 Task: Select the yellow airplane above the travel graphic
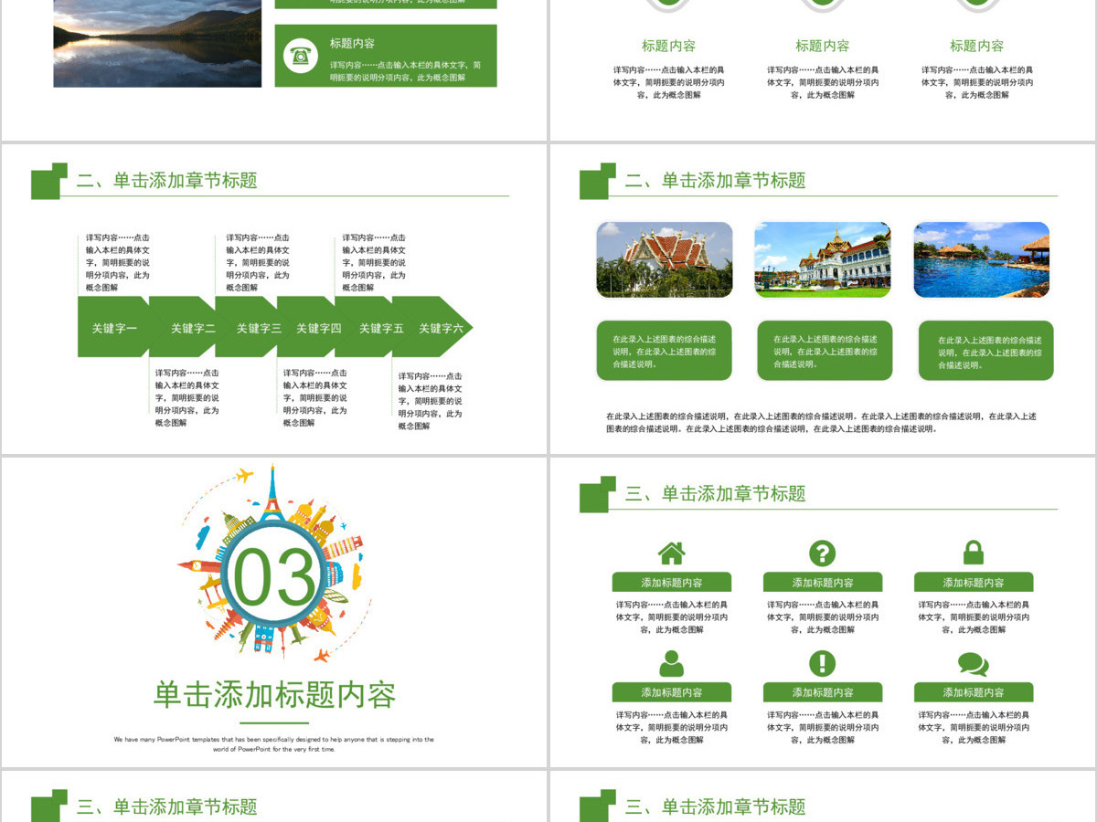click(244, 475)
